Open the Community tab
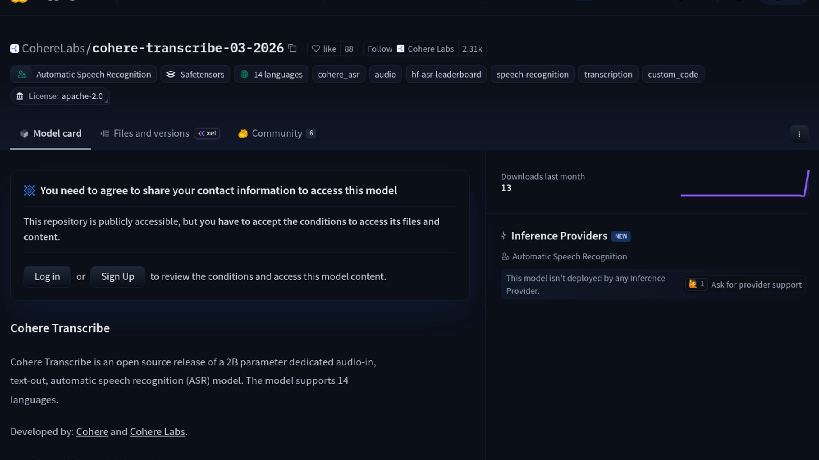The height and width of the screenshot is (460, 819). click(276, 134)
